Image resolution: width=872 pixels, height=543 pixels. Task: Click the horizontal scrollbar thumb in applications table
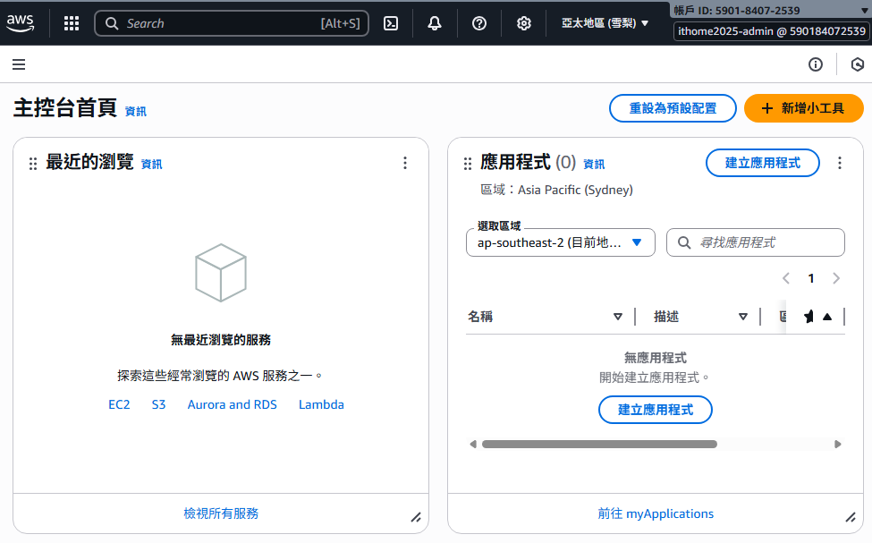click(599, 444)
